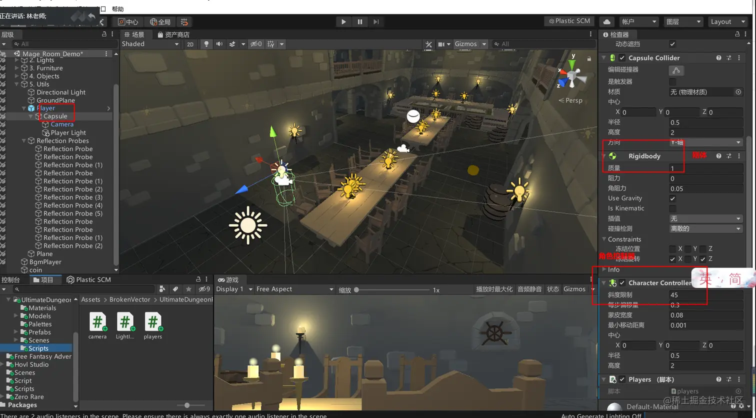Click the Pause button in the toolbar
Image resolution: width=756 pixels, height=418 pixels.
[360, 21]
